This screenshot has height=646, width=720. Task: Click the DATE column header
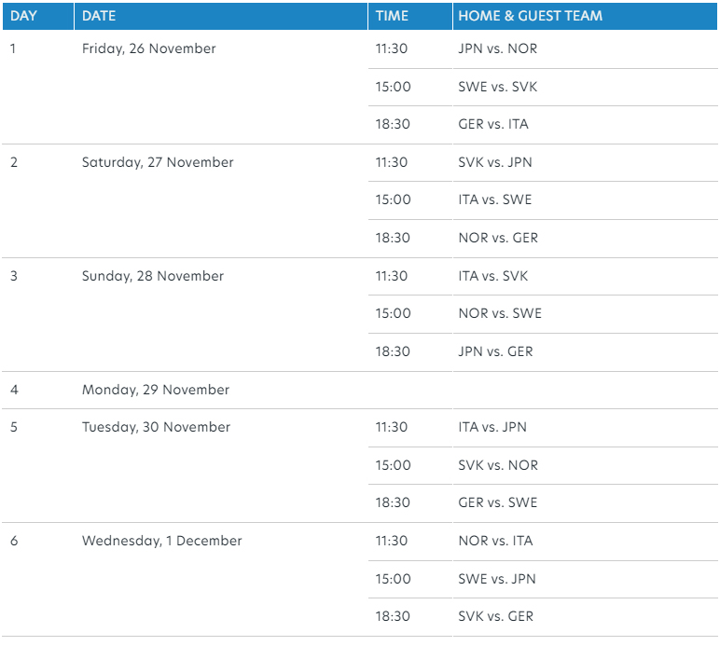click(x=98, y=16)
